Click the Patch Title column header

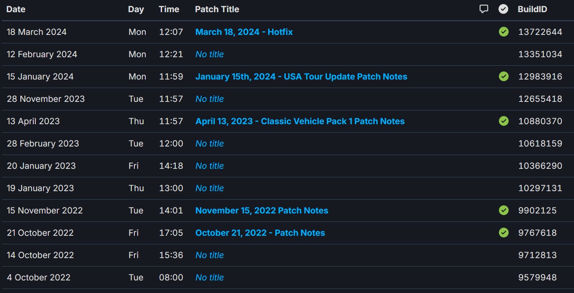217,9
